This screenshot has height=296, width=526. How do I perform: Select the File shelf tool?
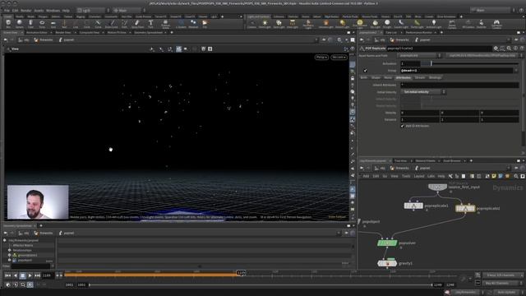205,24
